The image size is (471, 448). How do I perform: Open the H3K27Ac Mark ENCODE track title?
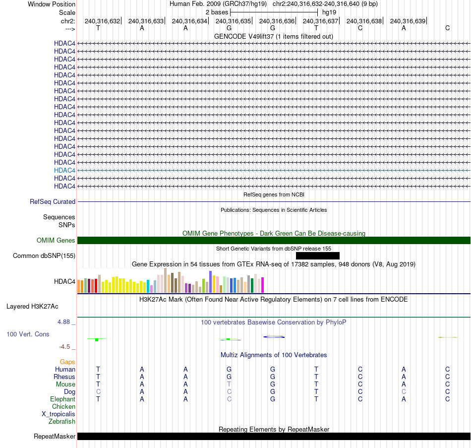tap(274, 300)
